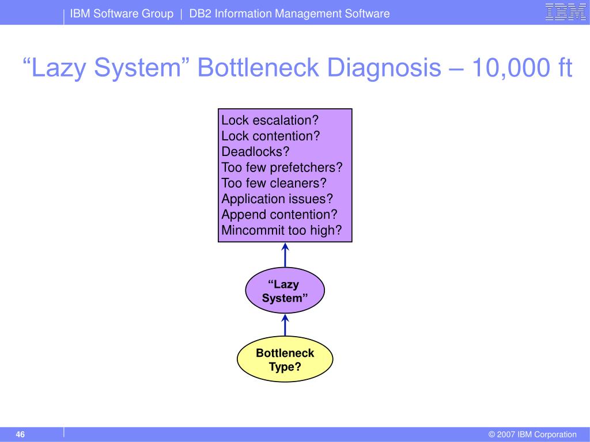Click the "© 2007 IBM Corporation" footer
Viewport: 590px width, 442px height.
click(x=532, y=435)
